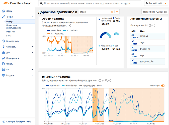Expand the ДНС menu arrow
The height and width of the screenshot is (125, 169).
(32, 52)
